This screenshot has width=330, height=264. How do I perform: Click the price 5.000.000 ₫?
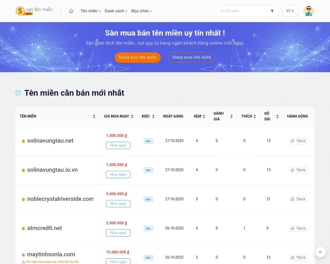pyautogui.click(x=117, y=194)
